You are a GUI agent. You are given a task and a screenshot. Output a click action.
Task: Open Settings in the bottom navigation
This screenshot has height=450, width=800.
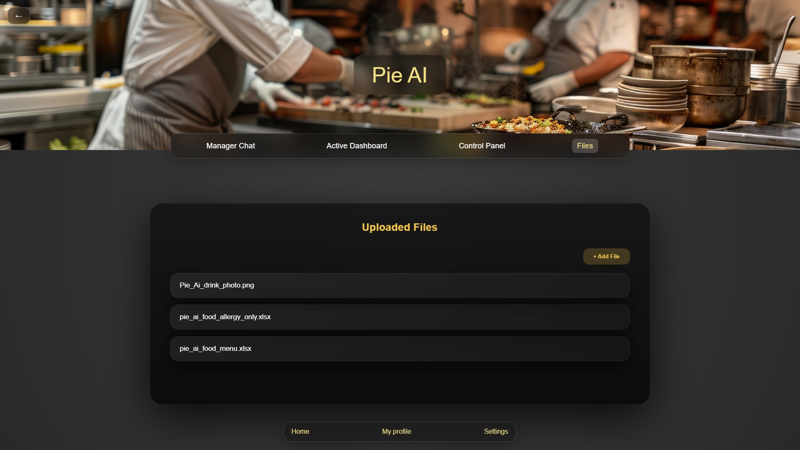click(x=495, y=431)
